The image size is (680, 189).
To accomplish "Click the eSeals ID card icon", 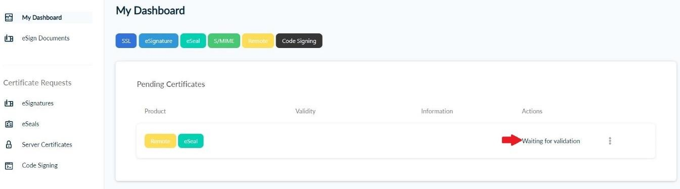I will 8,124.
